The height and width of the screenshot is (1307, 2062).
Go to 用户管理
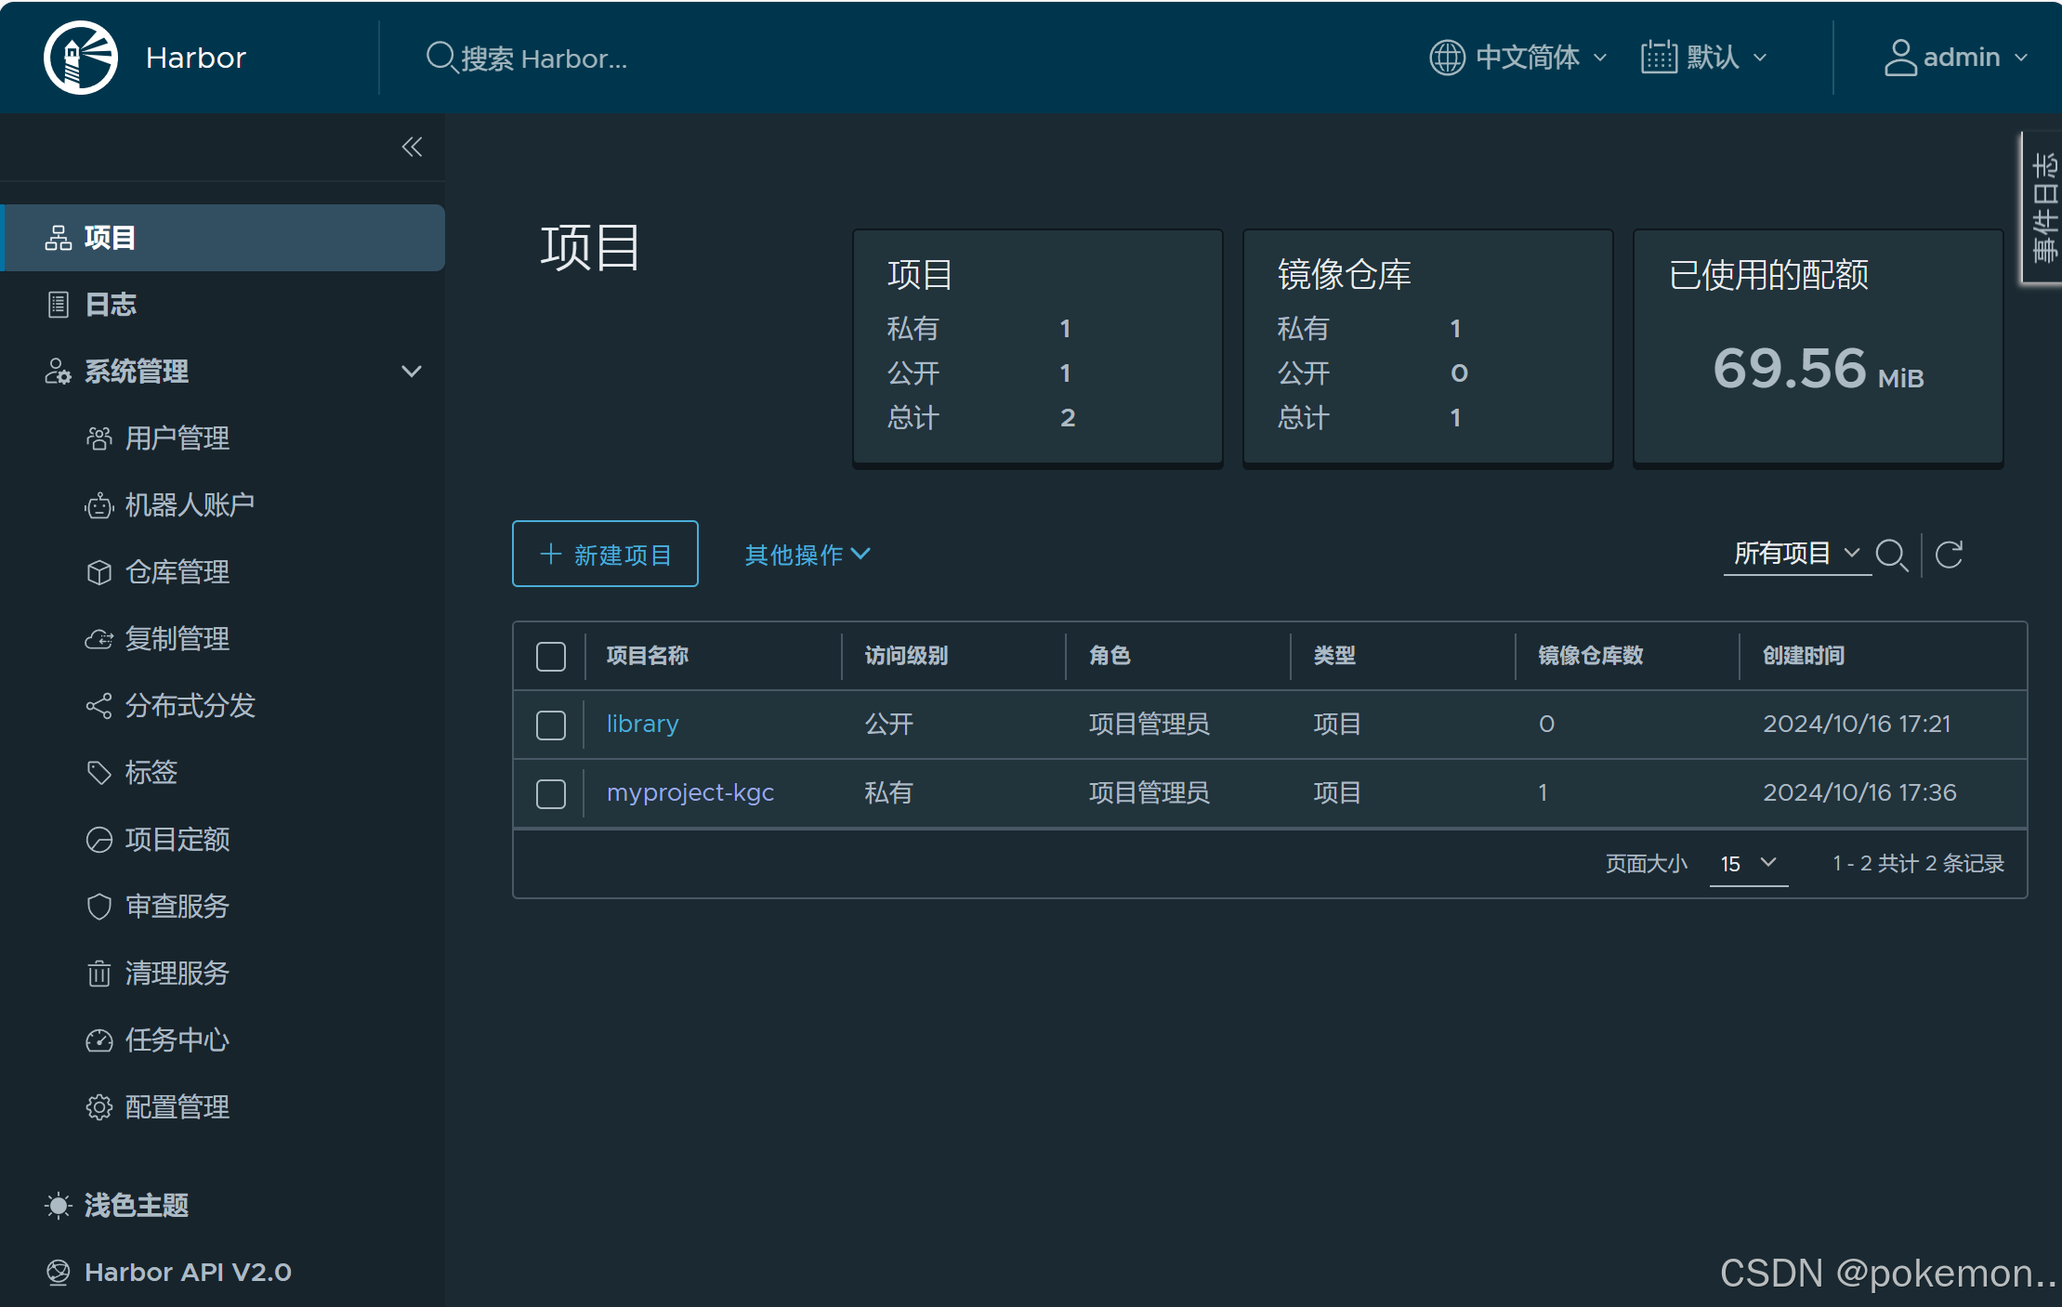(x=177, y=438)
